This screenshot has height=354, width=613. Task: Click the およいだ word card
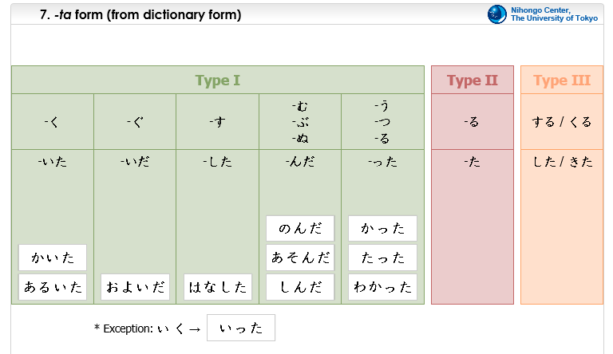[x=135, y=287]
